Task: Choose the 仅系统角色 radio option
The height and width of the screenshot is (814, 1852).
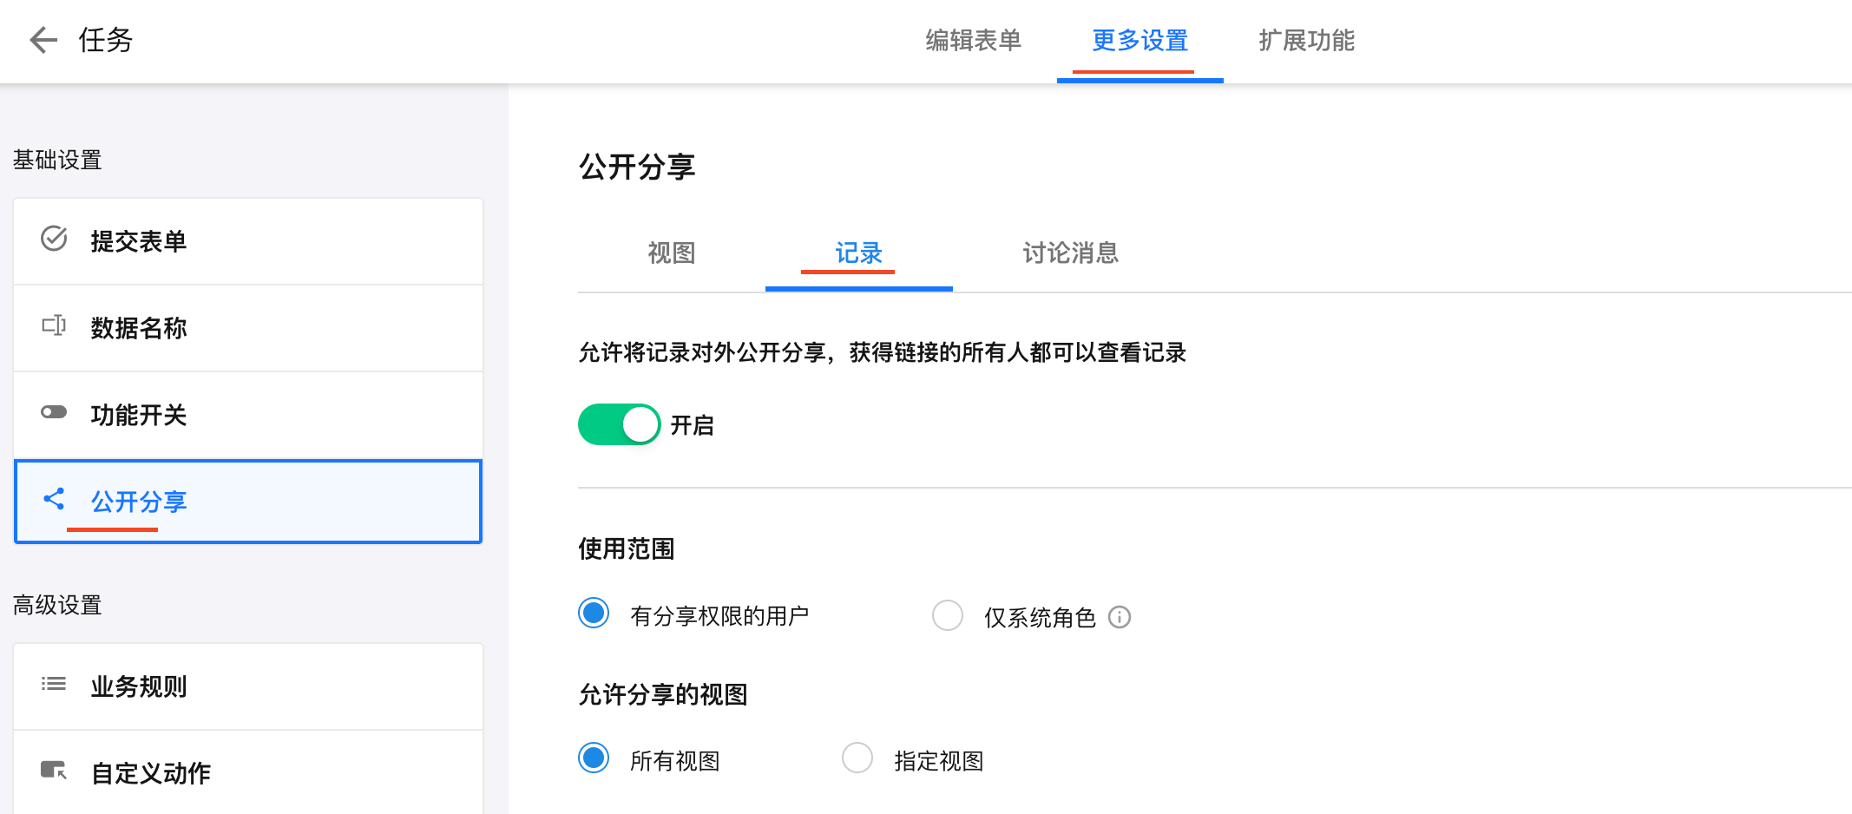Action: click(948, 615)
